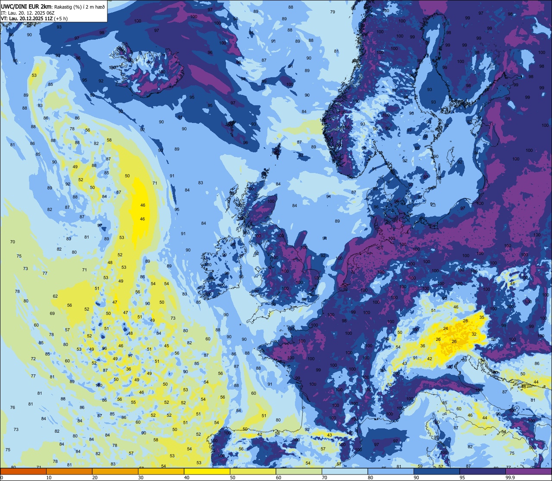
Task: Click the 70–80 pale blue legend swatch
Action: coord(345,472)
